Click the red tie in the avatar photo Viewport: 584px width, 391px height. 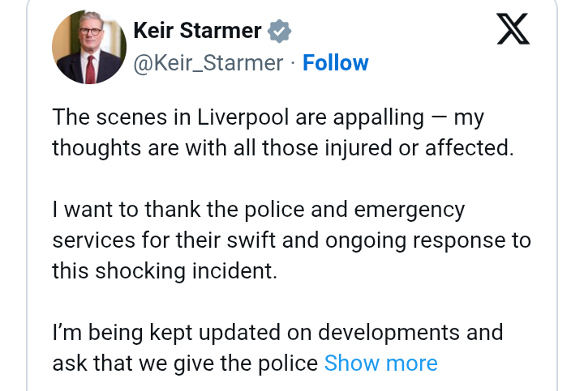pos(90,69)
